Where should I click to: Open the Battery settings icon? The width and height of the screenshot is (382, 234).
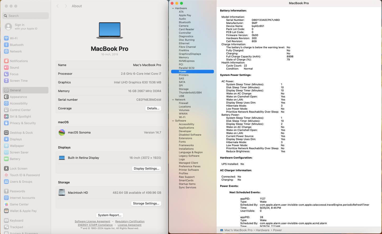[6, 159]
